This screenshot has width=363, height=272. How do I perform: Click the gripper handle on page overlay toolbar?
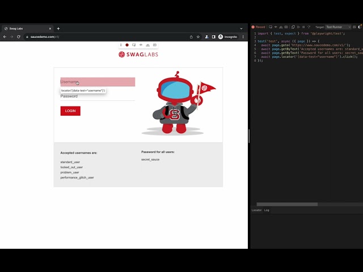point(121,45)
